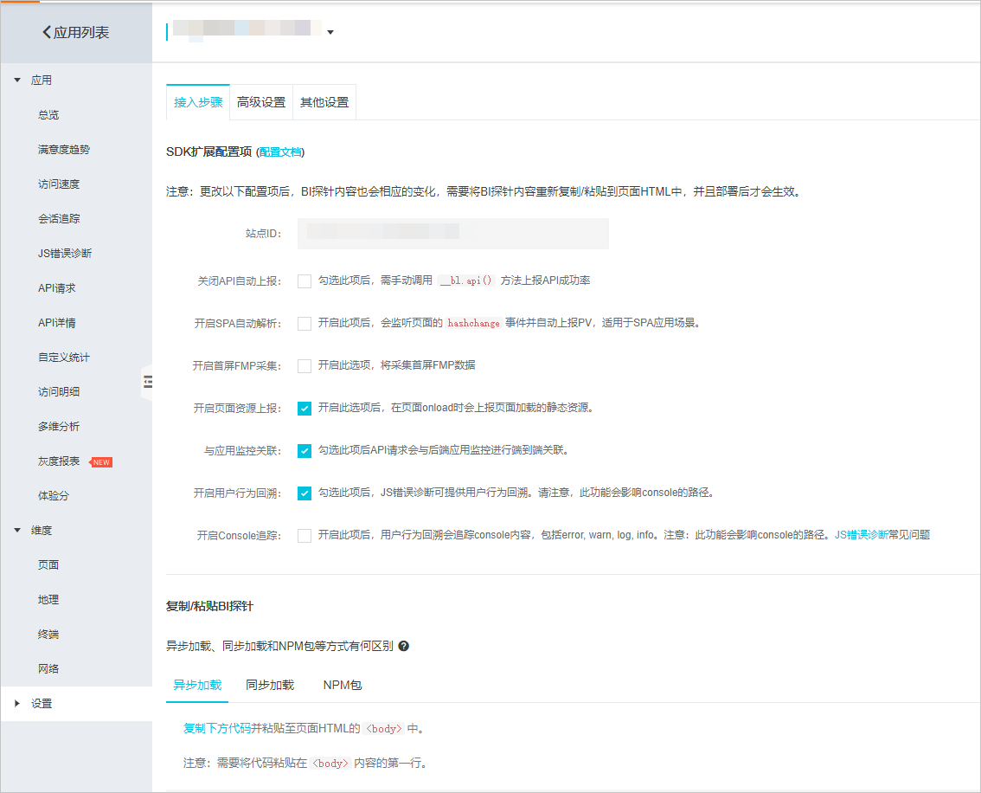Click the 复制/粘贴BI探针 heading
Screen dimensions: 981x793
tap(209, 606)
